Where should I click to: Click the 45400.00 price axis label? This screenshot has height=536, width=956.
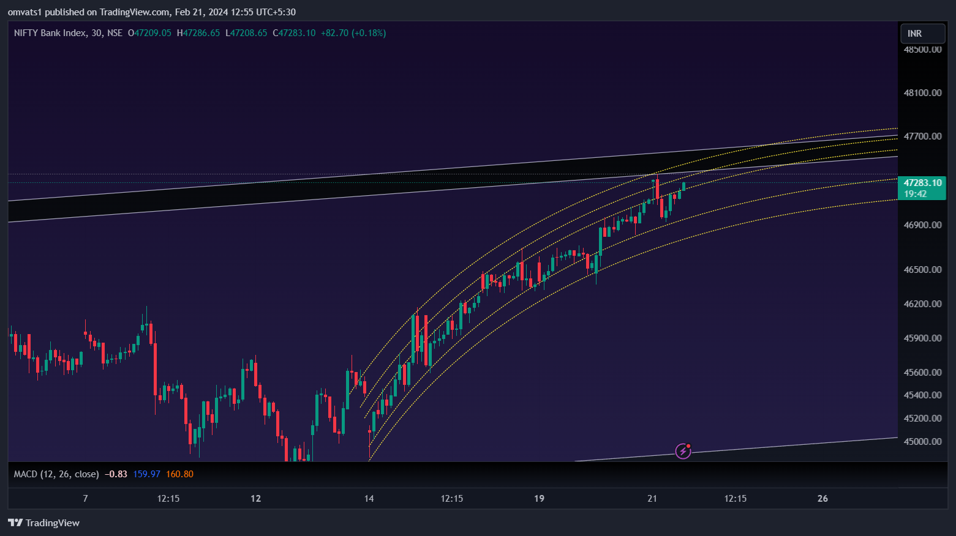[922, 395]
